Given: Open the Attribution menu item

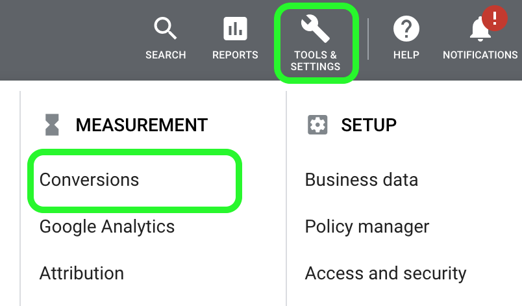Looking at the screenshot, I should point(82,274).
